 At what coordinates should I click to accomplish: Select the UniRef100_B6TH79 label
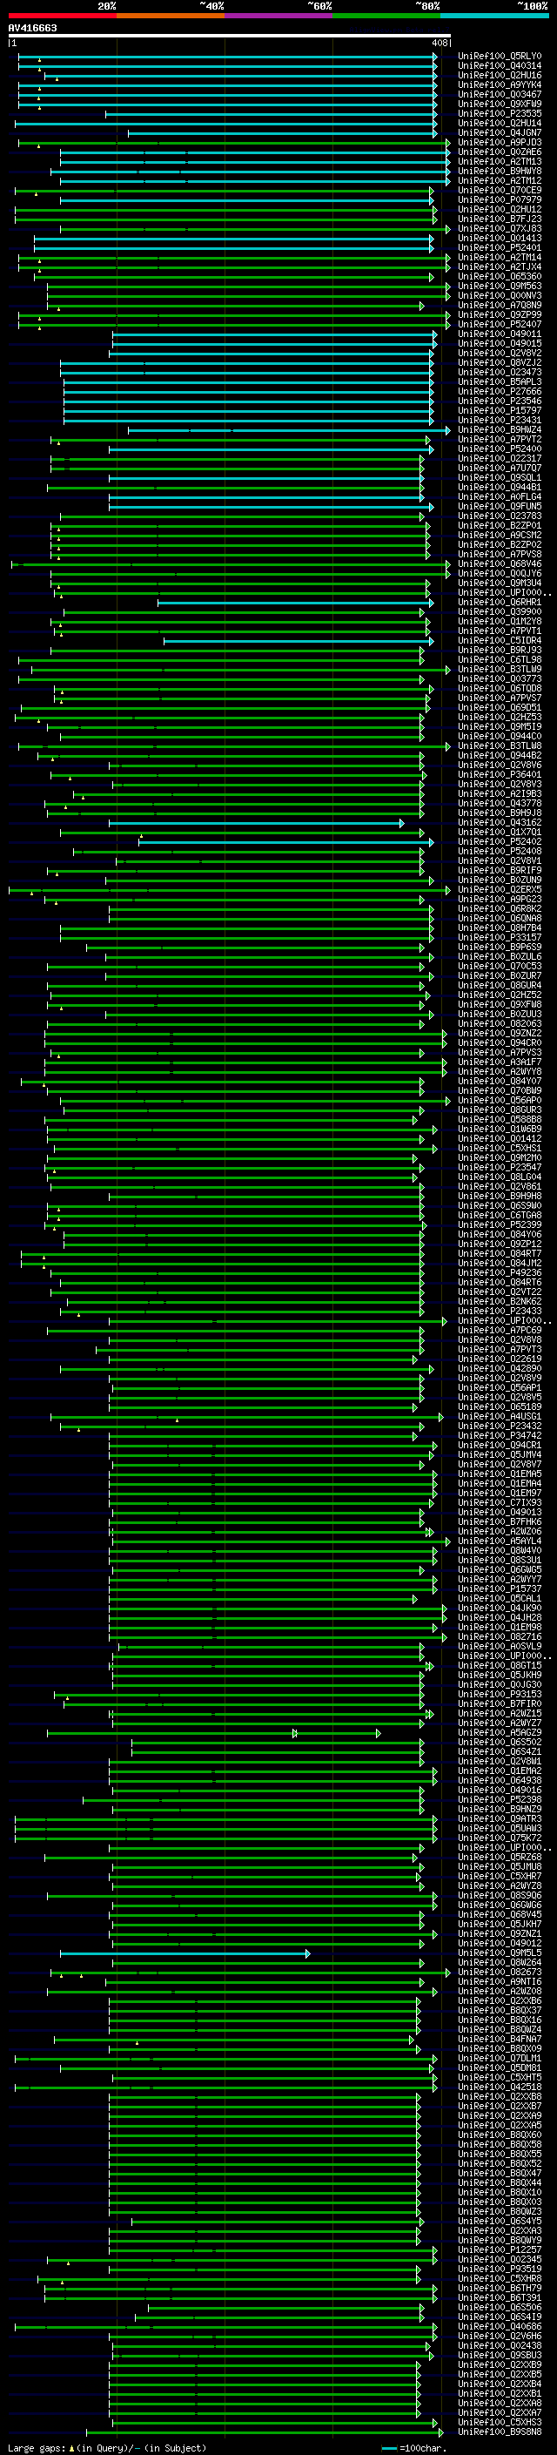500,2288
